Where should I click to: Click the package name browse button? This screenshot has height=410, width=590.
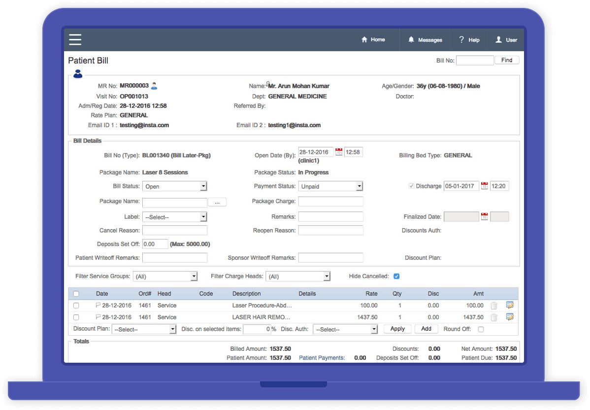(x=217, y=203)
